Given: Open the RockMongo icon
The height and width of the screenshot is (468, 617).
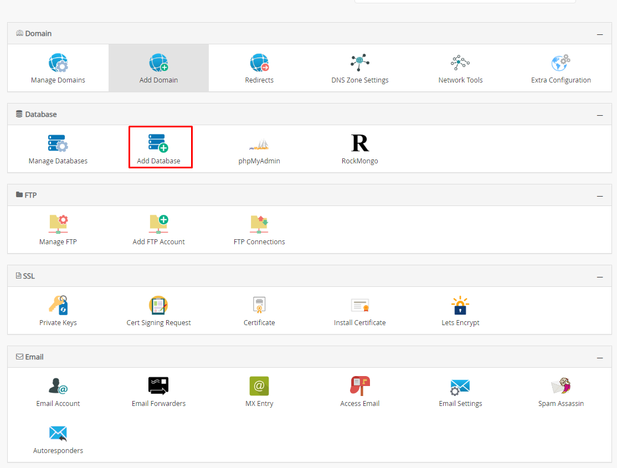Looking at the screenshot, I should [359, 143].
